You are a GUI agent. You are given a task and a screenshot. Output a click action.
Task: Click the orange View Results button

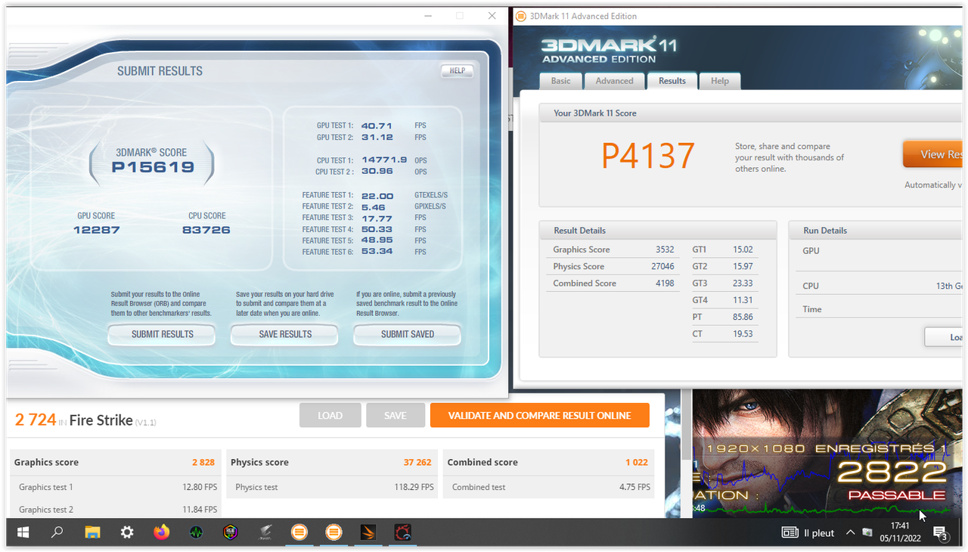coord(934,154)
